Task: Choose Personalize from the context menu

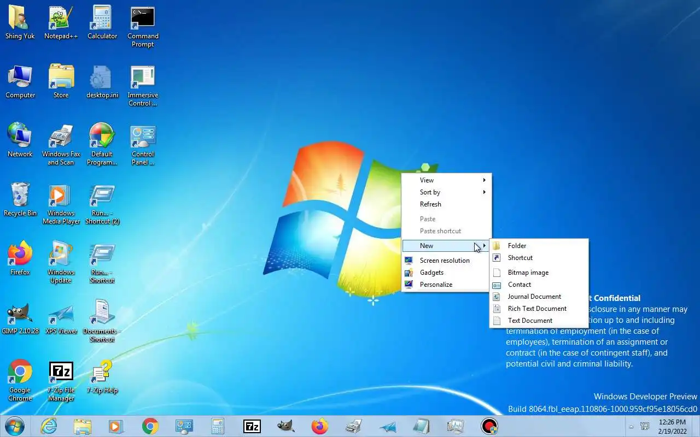Action: pyautogui.click(x=446, y=285)
